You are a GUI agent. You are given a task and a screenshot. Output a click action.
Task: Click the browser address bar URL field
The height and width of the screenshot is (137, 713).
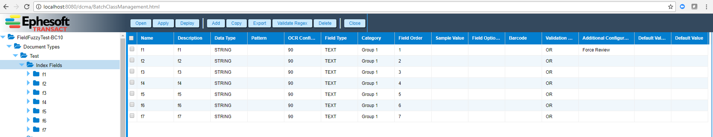353,7
